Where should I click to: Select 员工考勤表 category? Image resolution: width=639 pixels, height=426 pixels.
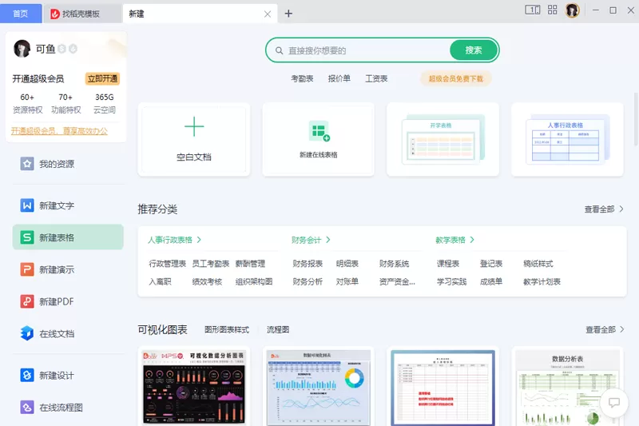pos(211,264)
